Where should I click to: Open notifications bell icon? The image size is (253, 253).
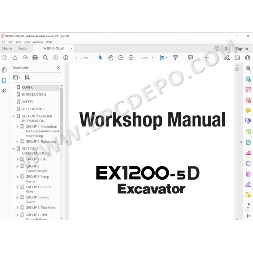pyautogui.click(x=226, y=48)
